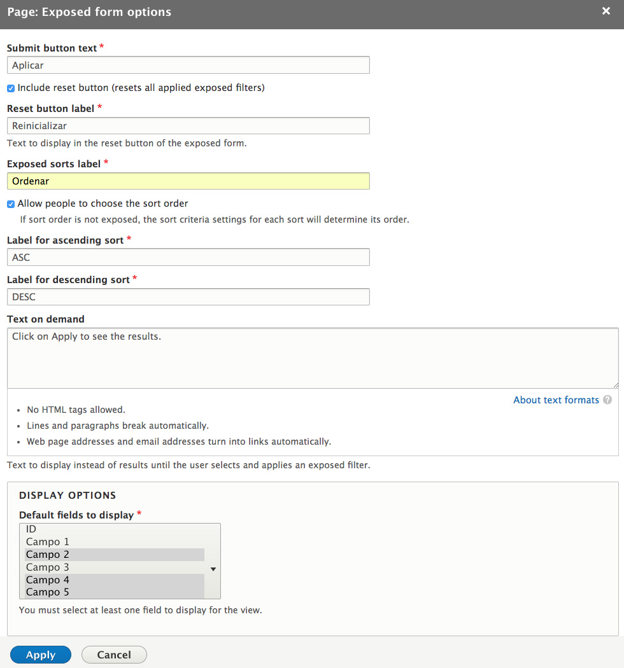Screen dimensions: 624x668
Task: Pick Campo 4 from default fields
Action: tap(115, 580)
